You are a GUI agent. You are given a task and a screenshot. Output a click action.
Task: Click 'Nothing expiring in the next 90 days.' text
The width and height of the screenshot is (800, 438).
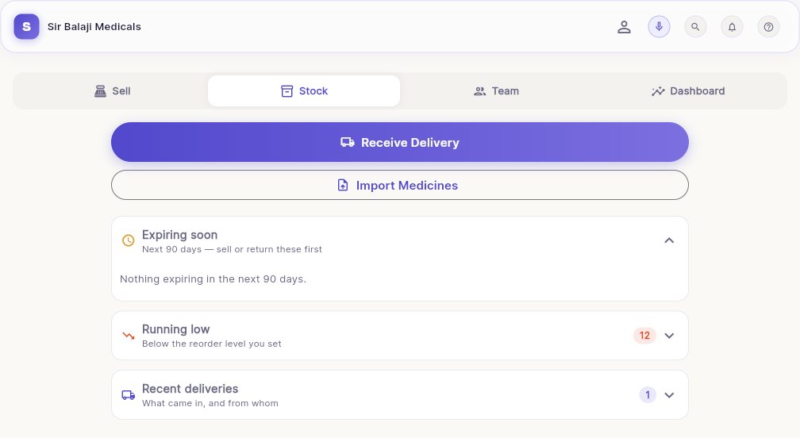click(x=213, y=279)
